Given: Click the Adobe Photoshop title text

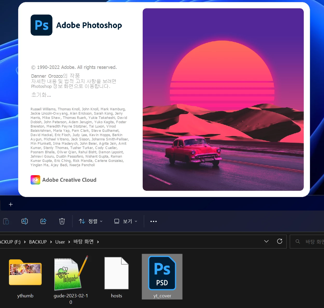Looking at the screenshot, I should (89, 25).
